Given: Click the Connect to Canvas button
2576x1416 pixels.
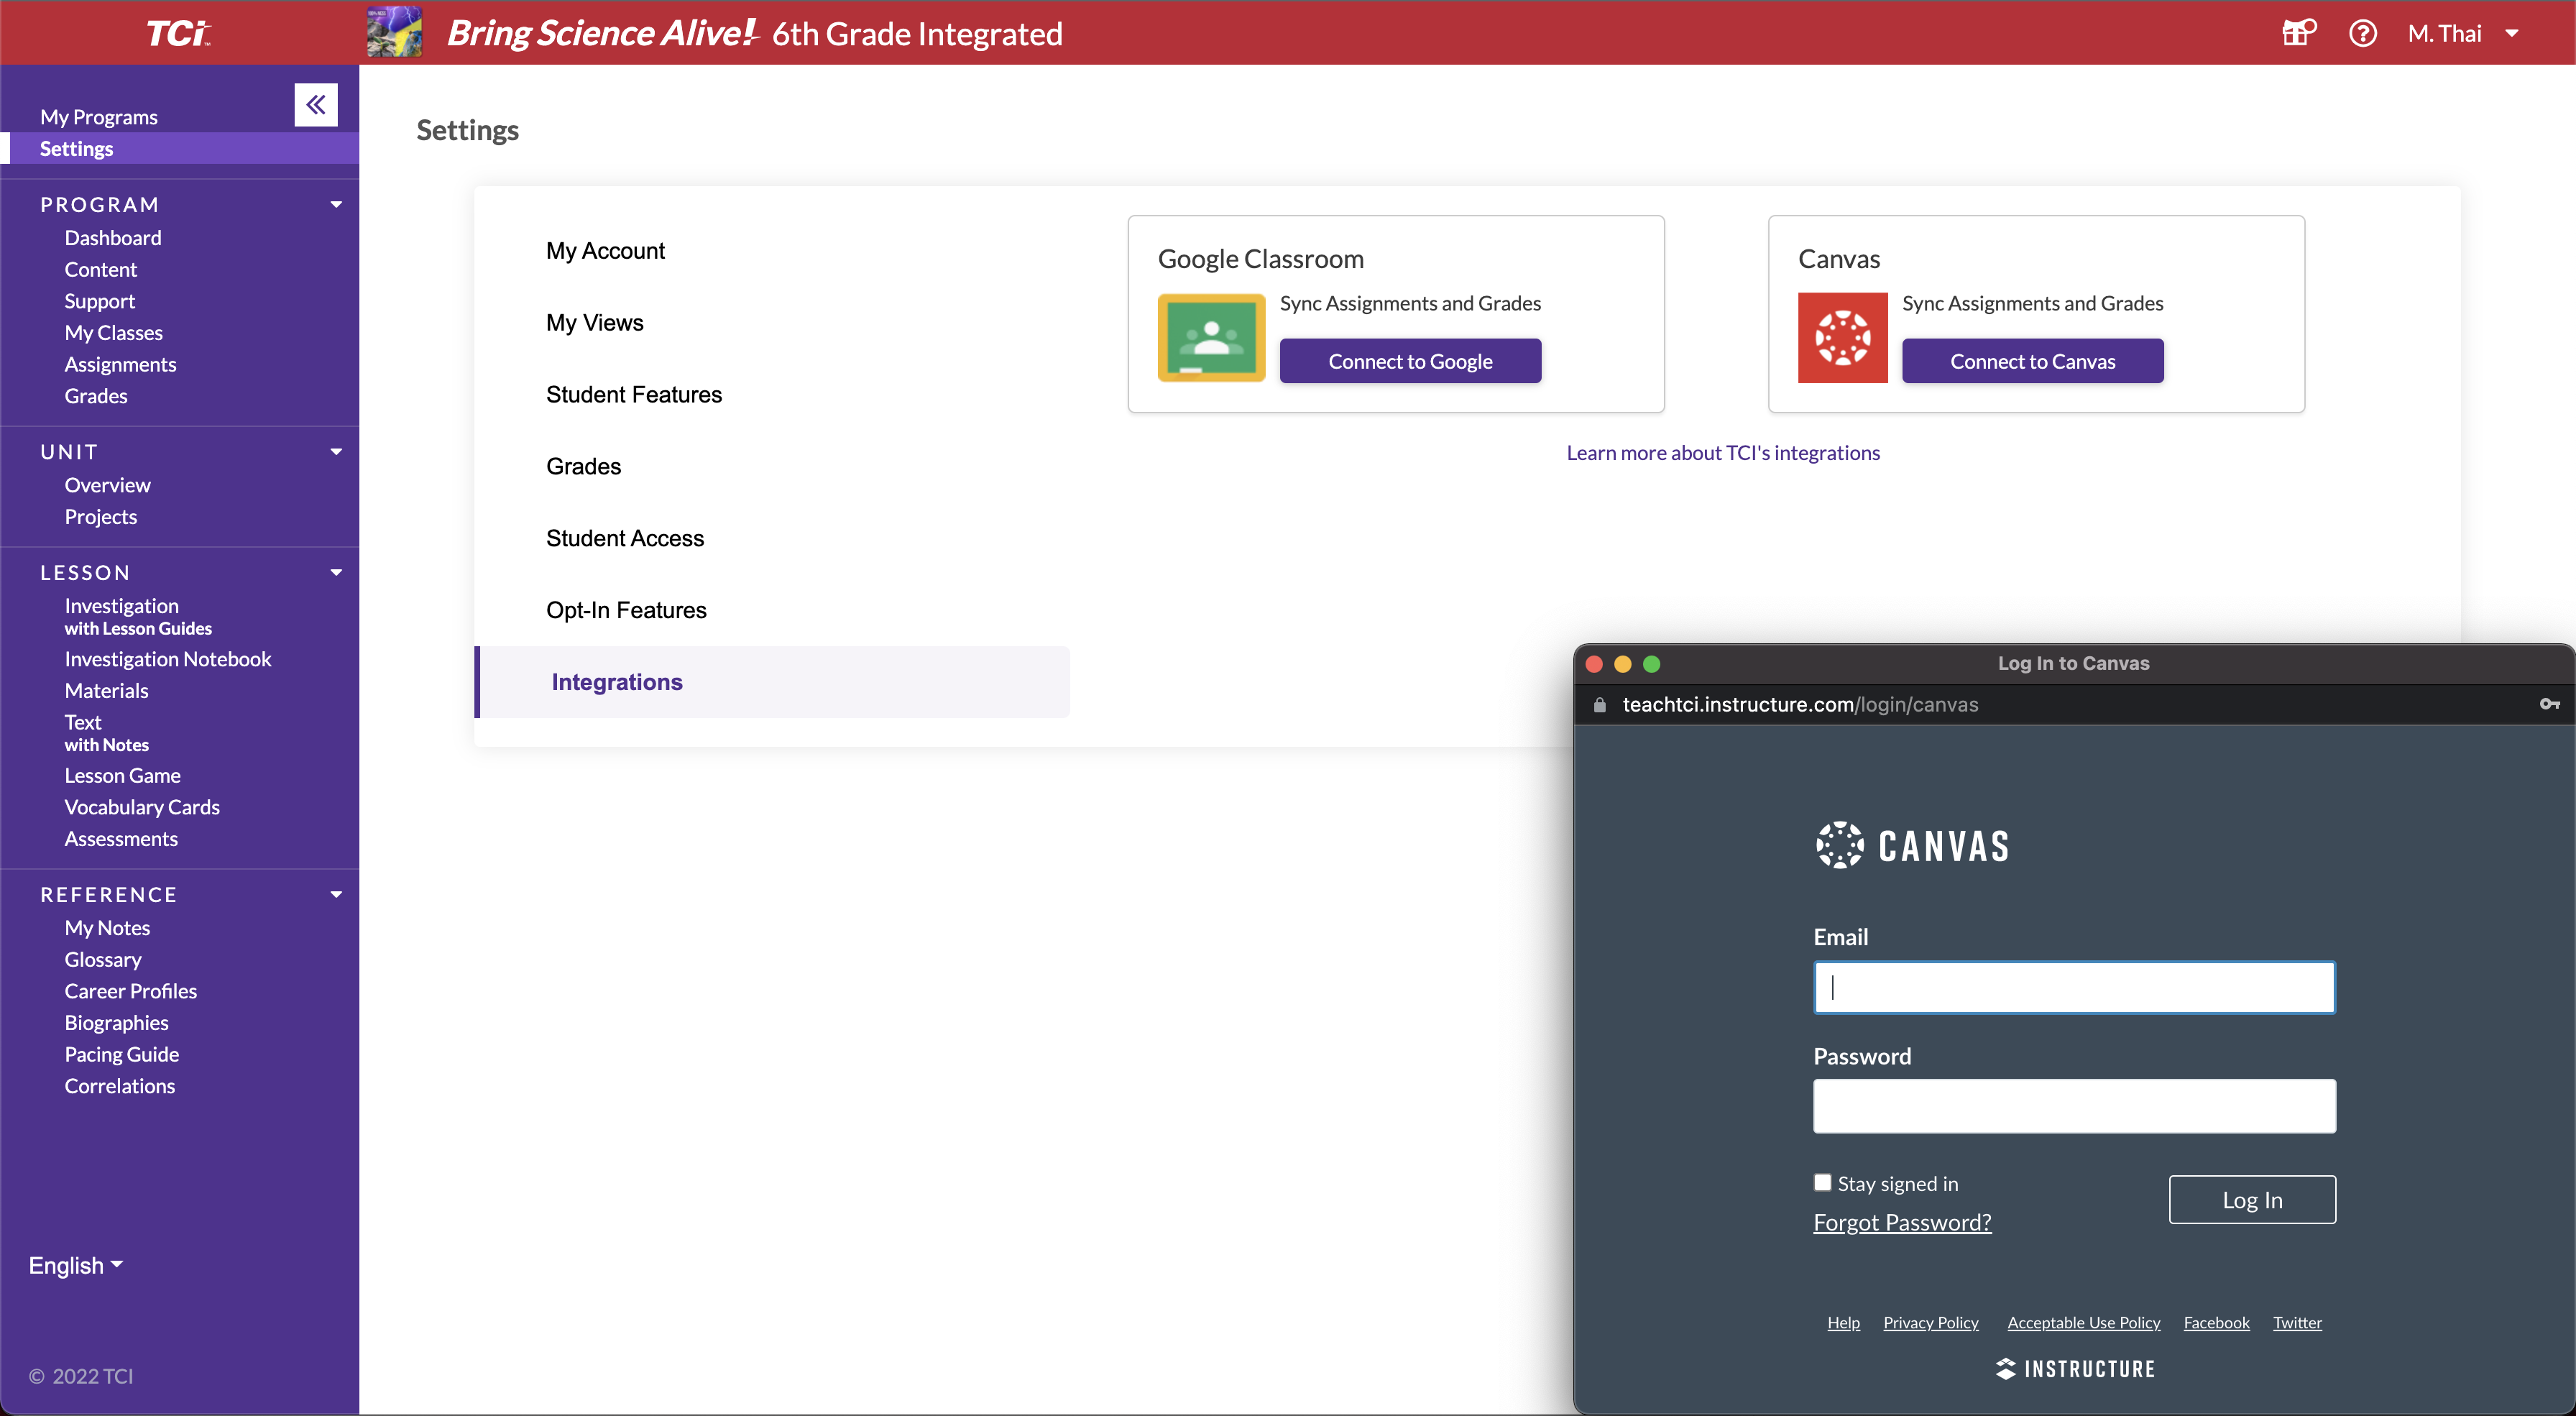Looking at the screenshot, I should (x=2032, y=361).
